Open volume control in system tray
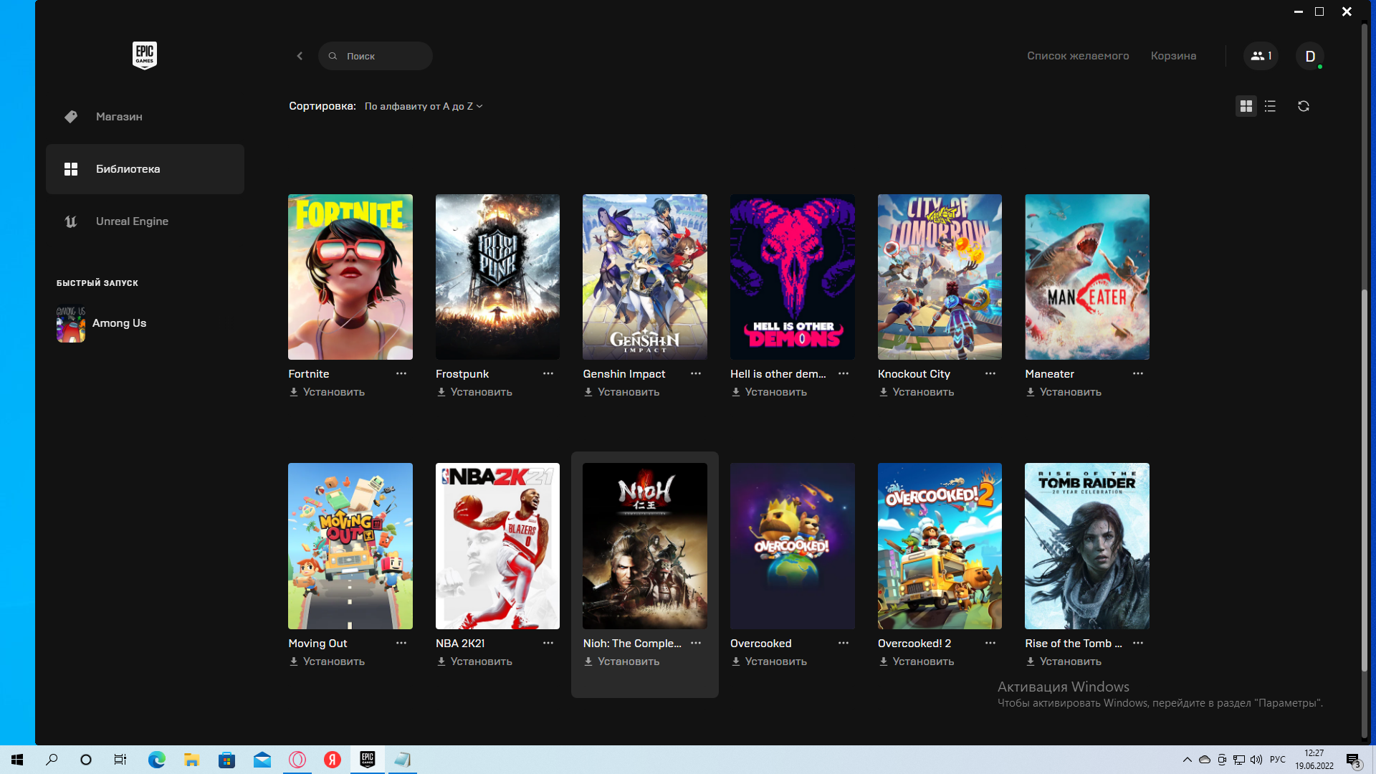 1256,760
